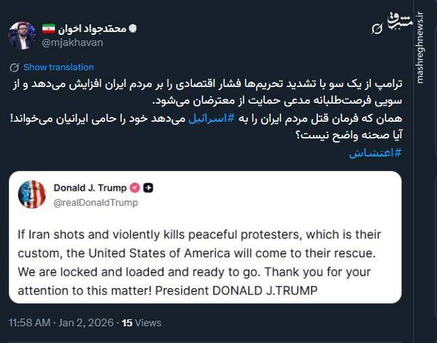
Task: Click the verified checkmark beside Donald J. Trump
Action: click(x=134, y=188)
